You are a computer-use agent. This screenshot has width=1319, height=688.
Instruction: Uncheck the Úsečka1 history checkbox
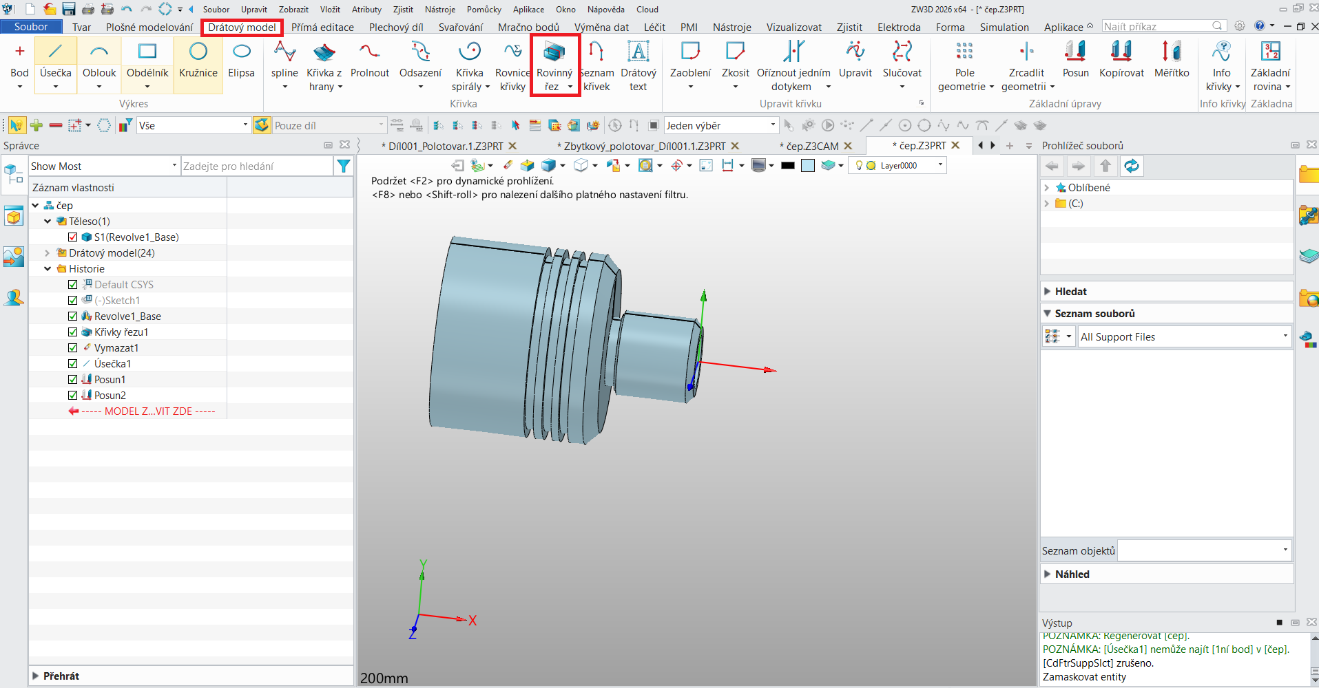point(73,364)
